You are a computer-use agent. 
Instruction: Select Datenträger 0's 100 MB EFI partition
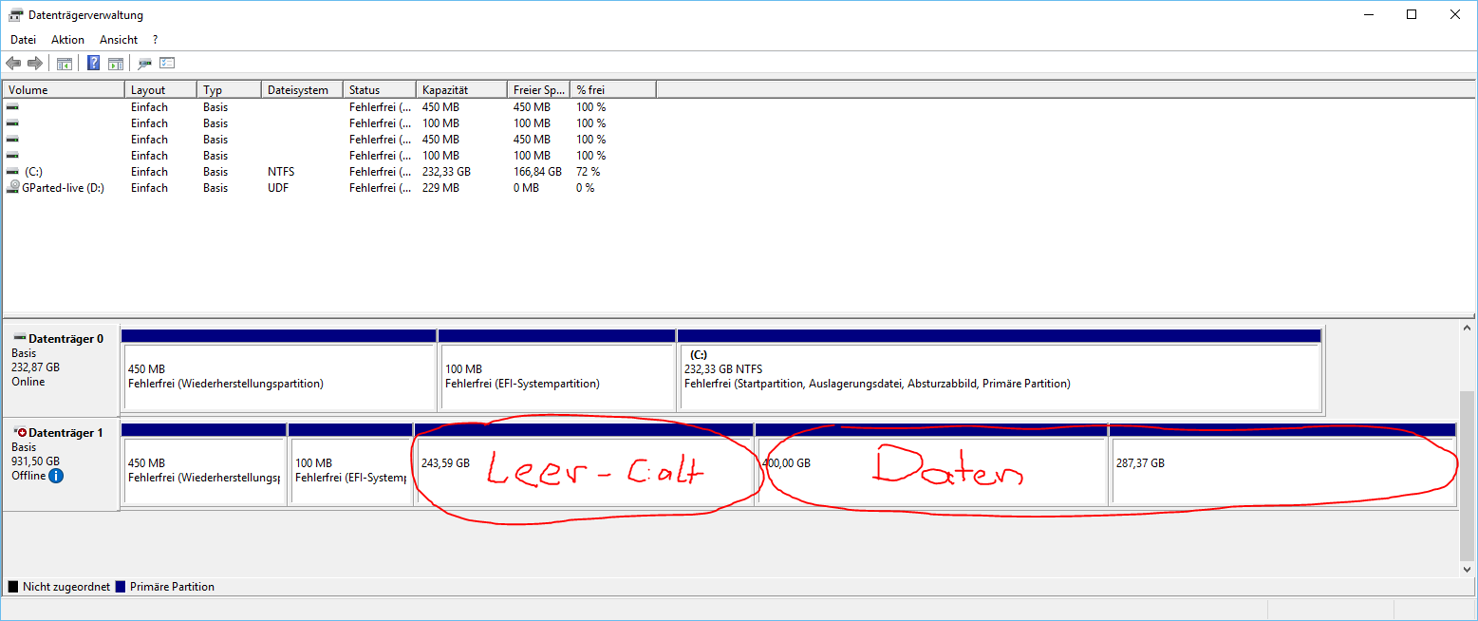557,371
